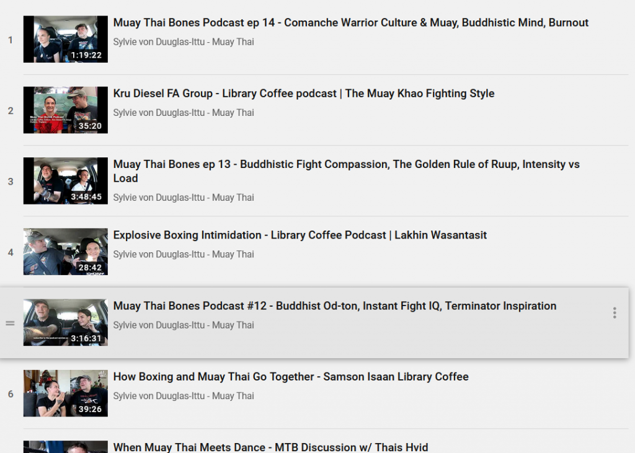Click the 1:19:22 duration badge
Image resolution: width=635 pixels, height=453 pixels.
(86, 55)
